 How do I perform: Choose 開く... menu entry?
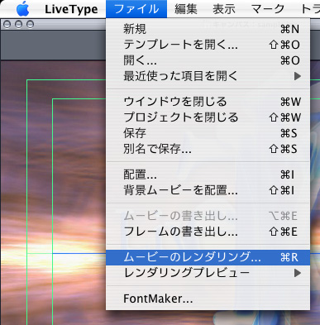(x=208, y=60)
